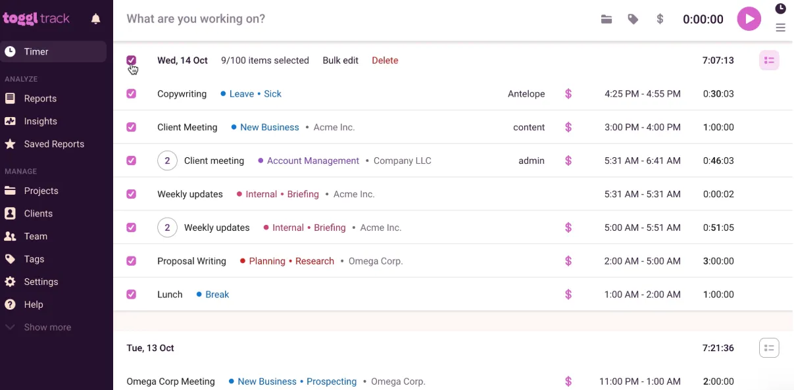The width and height of the screenshot is (794, 390).
Task: Toggle bulk select for Wed, 14 Oct
Action: pyautogui.click(x=769, y=61)
